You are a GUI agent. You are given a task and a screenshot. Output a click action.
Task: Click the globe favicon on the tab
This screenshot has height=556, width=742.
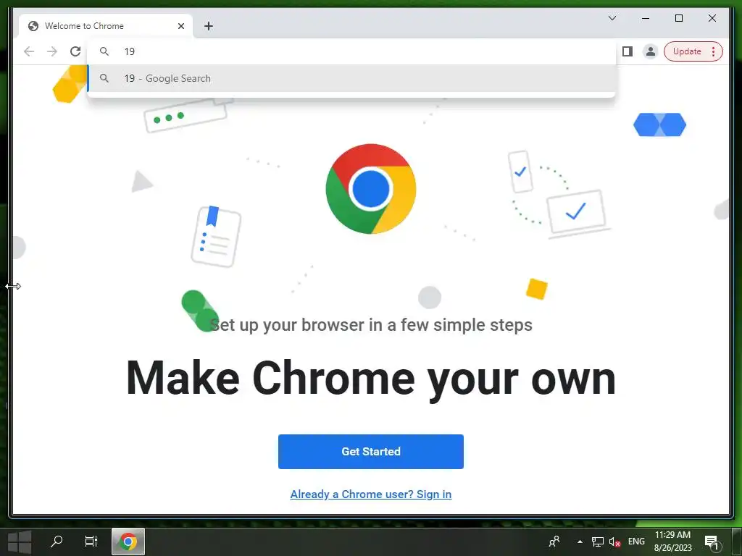tap(33, 26)
